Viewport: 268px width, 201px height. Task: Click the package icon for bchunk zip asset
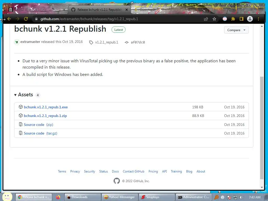pos(20,115)
